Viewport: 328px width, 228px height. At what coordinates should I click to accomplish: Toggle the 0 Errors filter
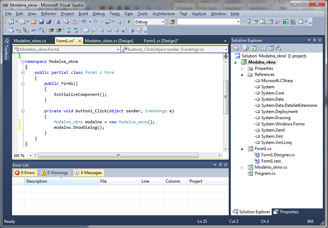[24, 173]
